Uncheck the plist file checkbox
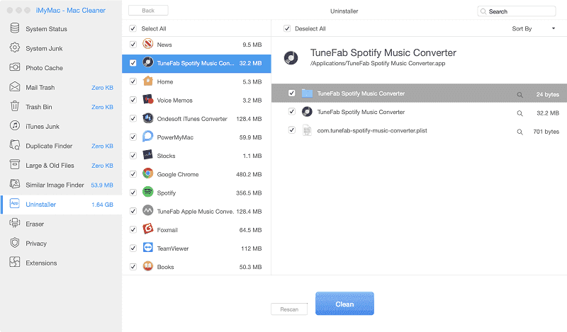The width and height of the screenshot is (567, 332). pyautogui.click(x=292, y=130)
